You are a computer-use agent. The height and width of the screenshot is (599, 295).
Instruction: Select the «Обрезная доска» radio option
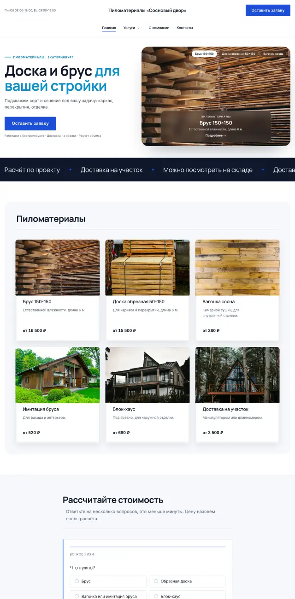(x=188, y=581)
